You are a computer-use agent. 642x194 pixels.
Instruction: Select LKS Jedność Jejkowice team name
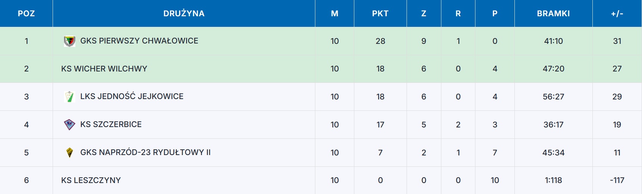(132, 96)
